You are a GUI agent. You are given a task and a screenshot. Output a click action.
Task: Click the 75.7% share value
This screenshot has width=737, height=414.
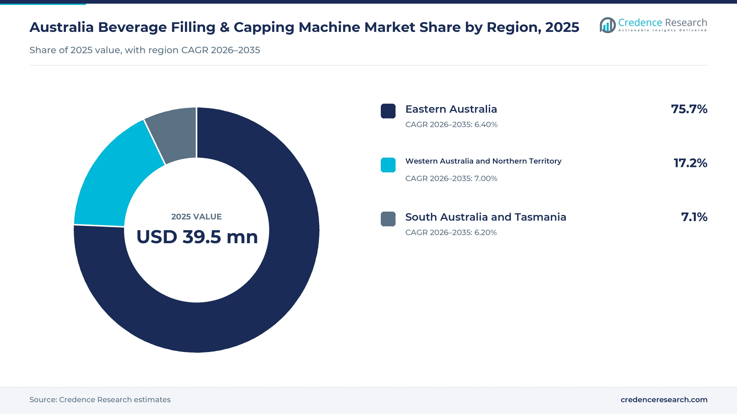pos(689,109)
